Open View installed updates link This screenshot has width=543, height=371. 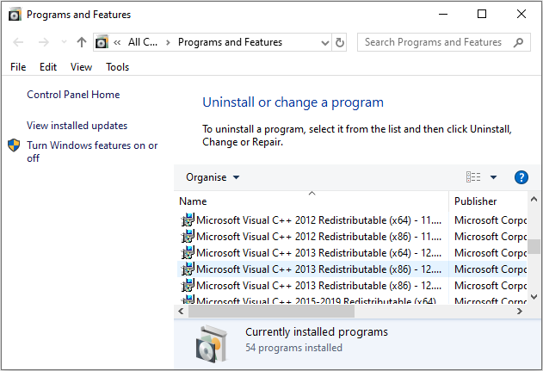[77, 126]
